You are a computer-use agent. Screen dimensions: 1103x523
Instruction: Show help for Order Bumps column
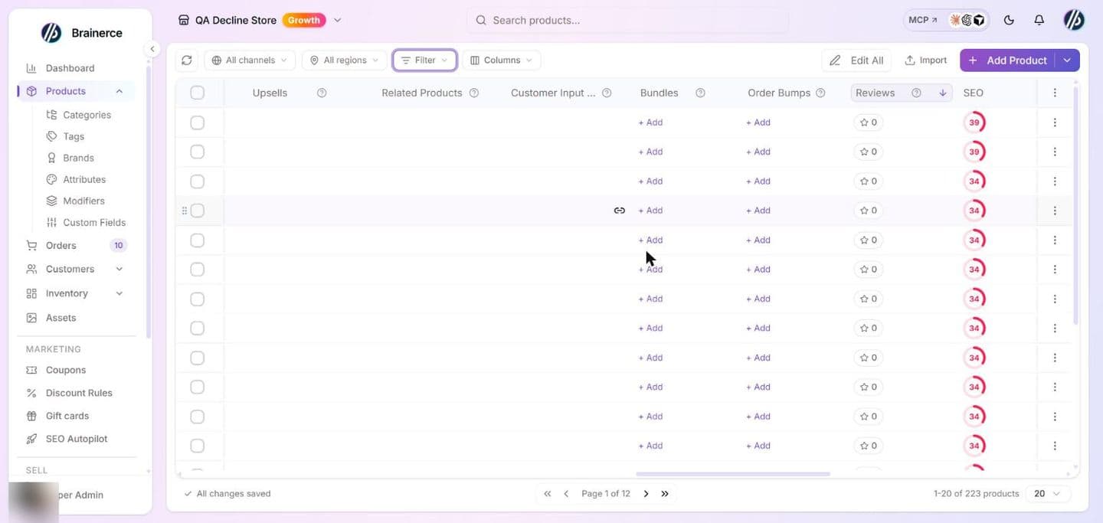(x=820, y=93)
